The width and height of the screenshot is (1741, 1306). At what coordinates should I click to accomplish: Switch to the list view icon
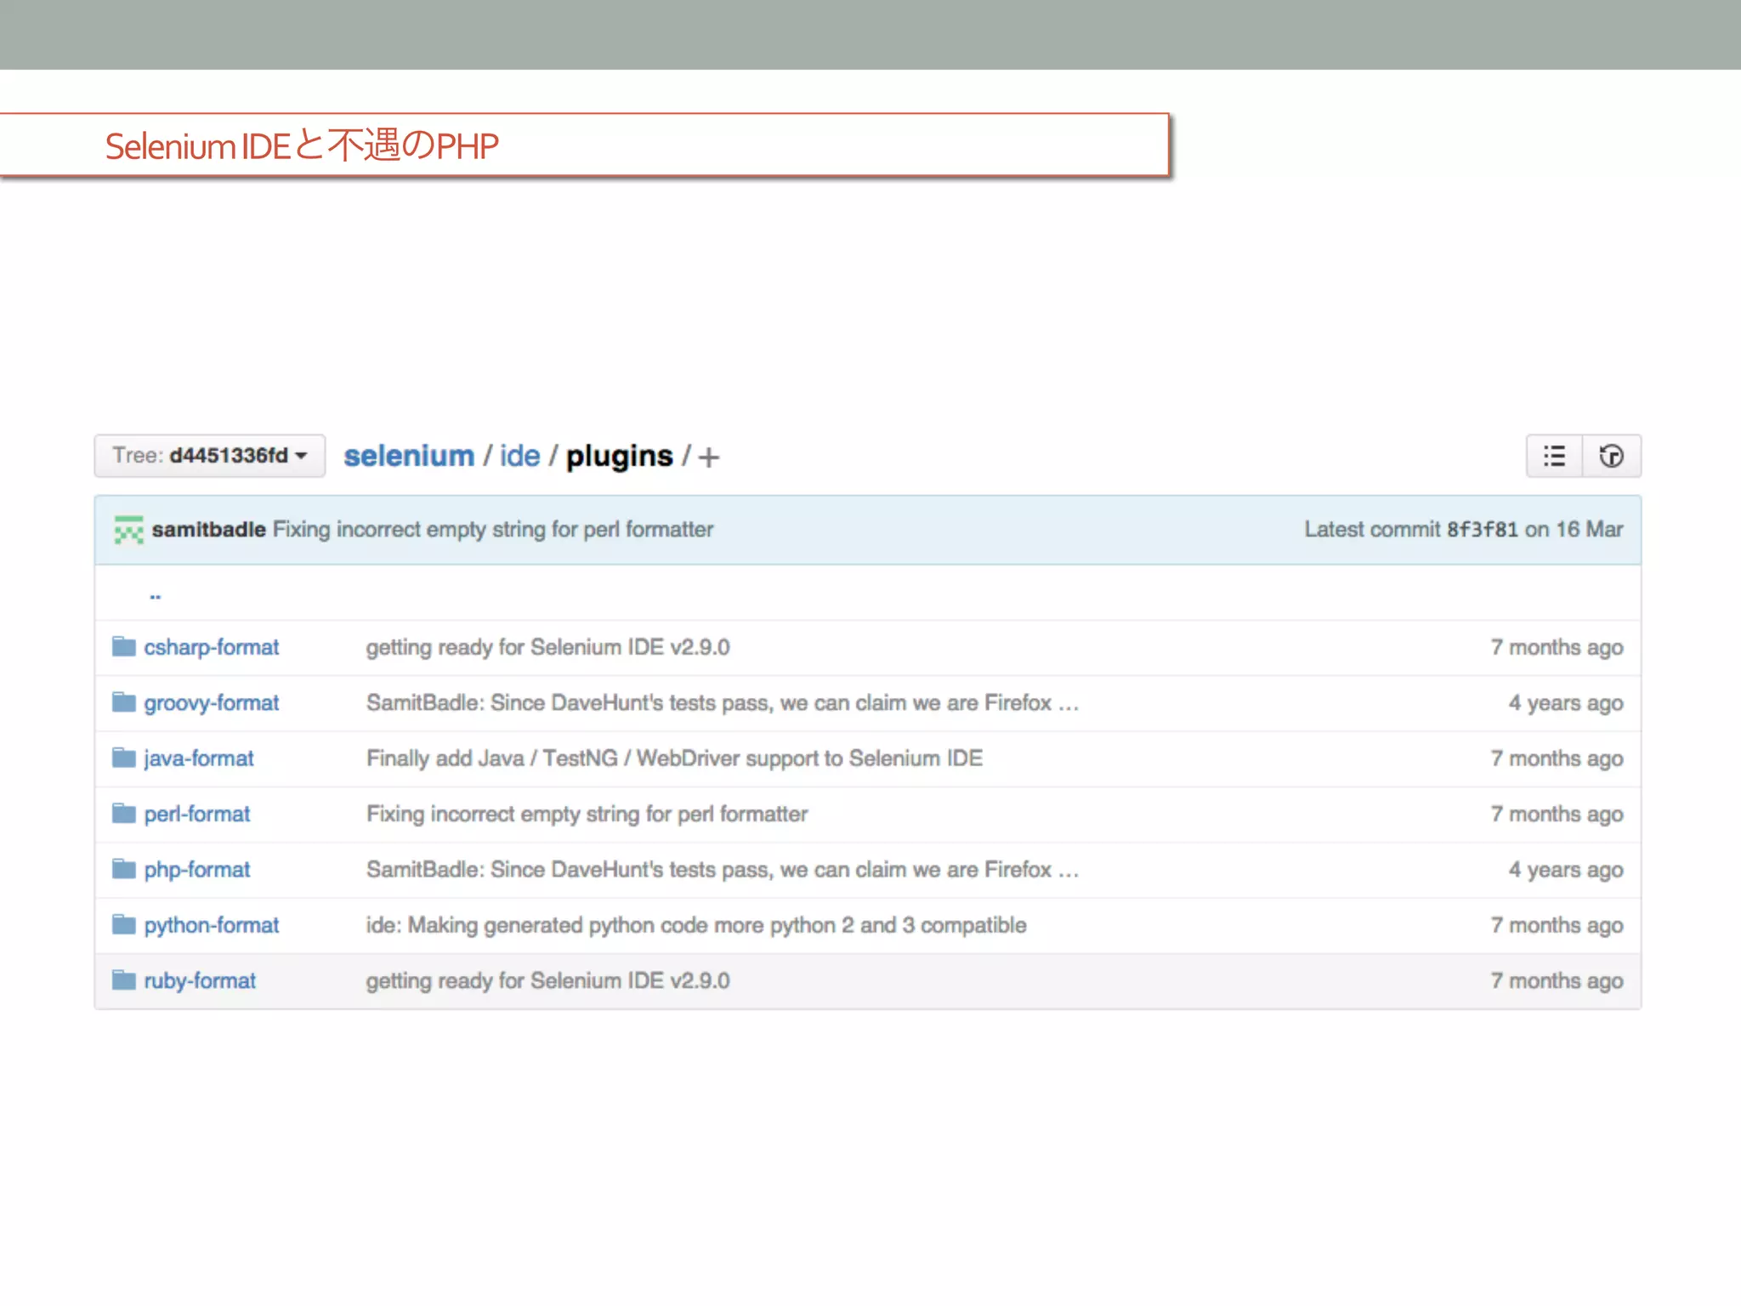(1554, 456)
